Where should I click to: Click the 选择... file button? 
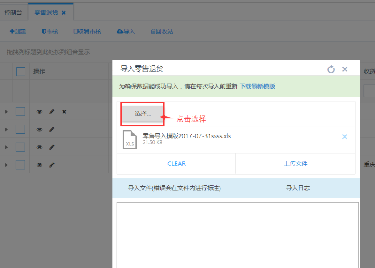pyautogui.click(x=142, y=113)
